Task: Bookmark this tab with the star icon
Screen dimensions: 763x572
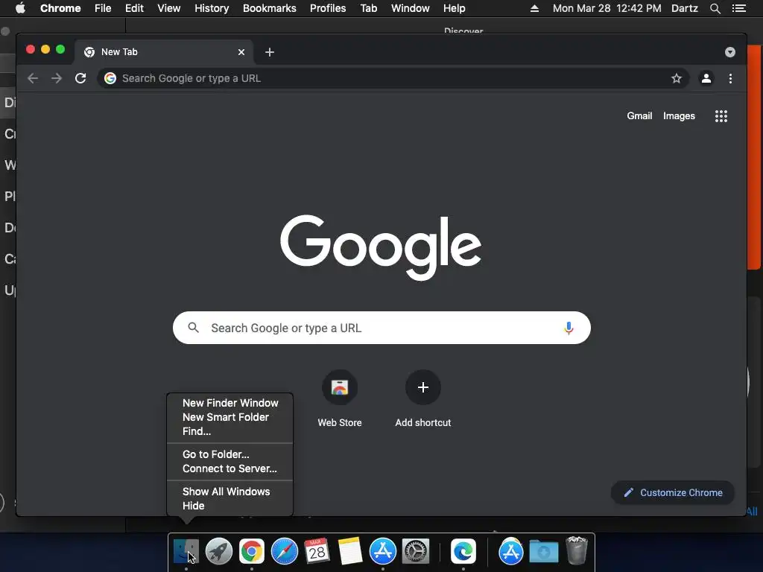Action: pos(677,78)
